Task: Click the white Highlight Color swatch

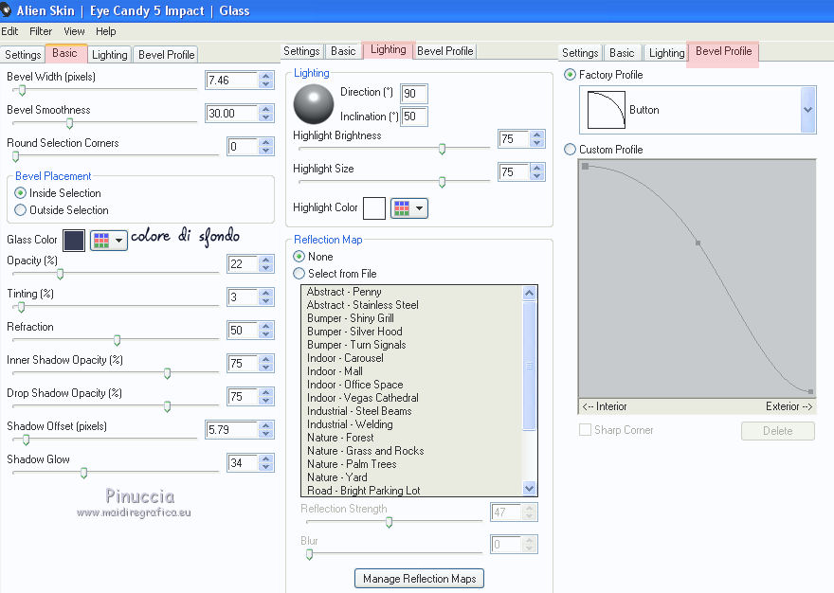Action: coord(374,208)
